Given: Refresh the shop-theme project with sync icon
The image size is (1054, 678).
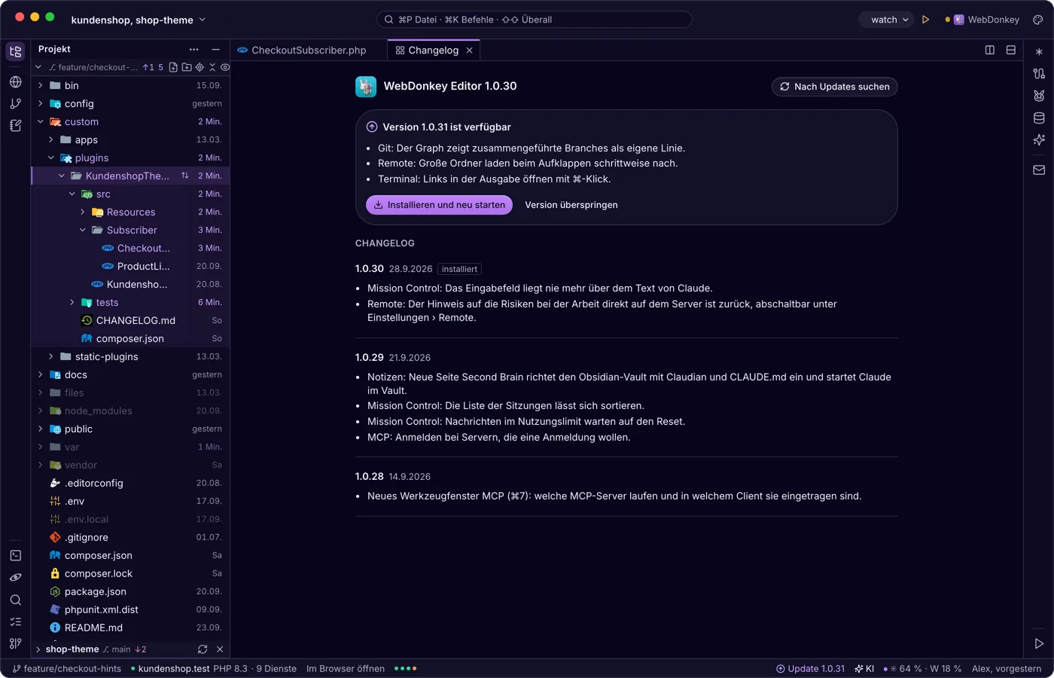Looking at the screenshot, I should pos(203,649).
